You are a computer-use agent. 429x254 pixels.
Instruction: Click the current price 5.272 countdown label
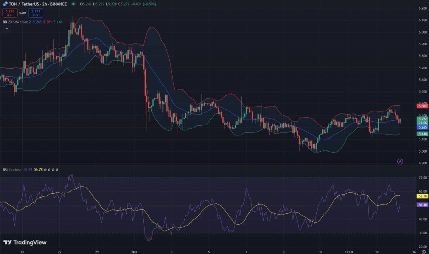pos(422,121)
